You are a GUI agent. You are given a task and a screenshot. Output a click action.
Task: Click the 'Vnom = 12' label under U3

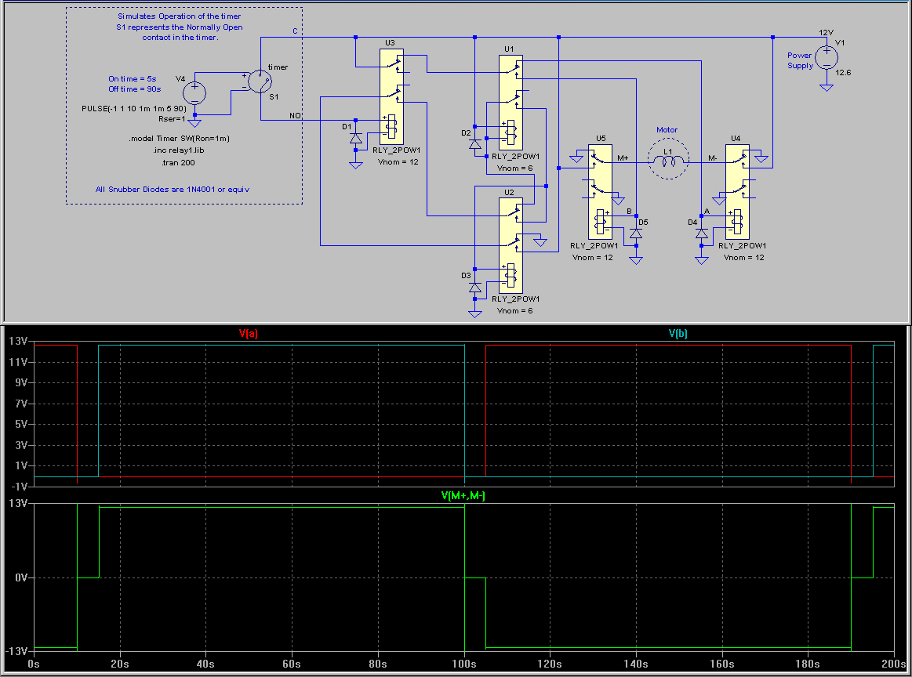(398, 161)
